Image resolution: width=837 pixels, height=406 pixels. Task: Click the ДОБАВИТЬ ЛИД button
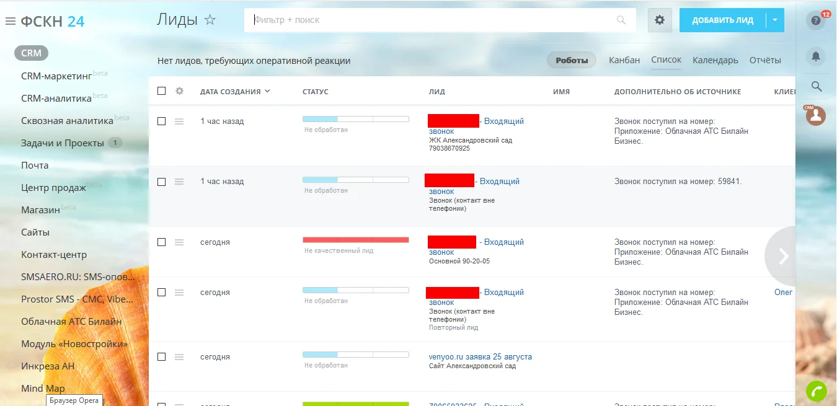723,20
